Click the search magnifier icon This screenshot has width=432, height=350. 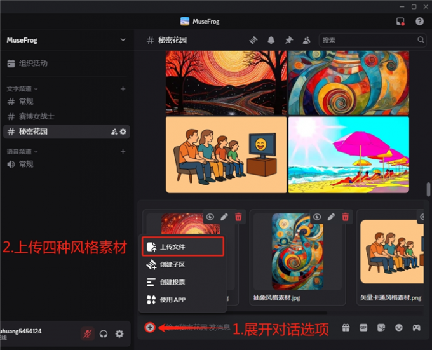pos(421,40)
